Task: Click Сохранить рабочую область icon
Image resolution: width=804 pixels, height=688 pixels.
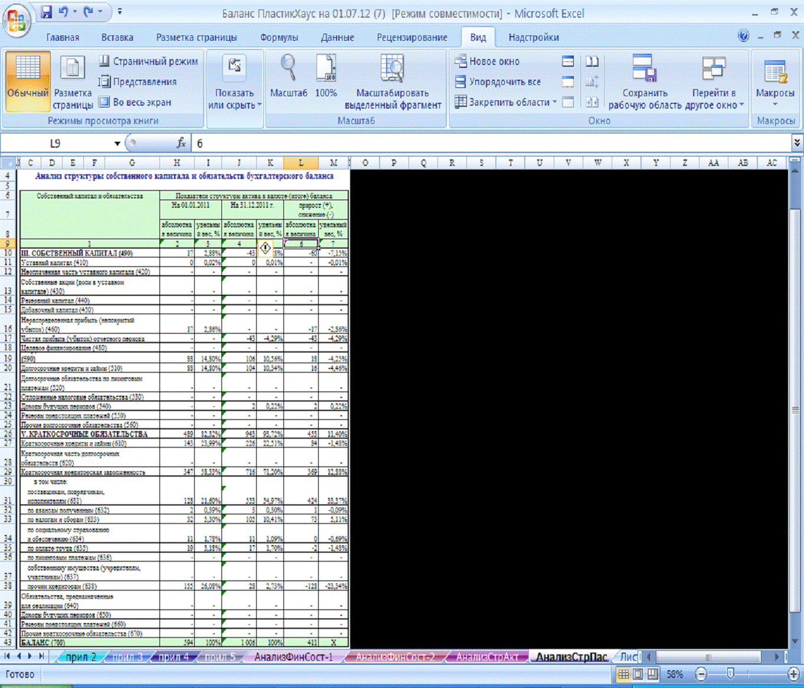Action: coord(645,69)
